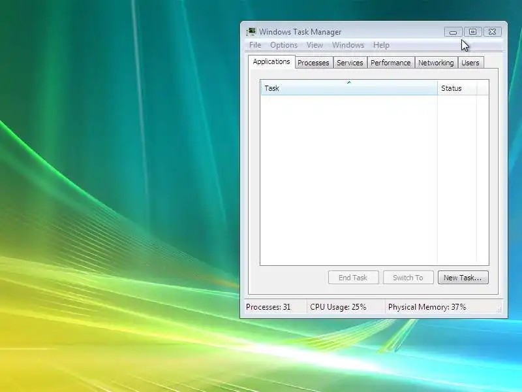Viewport: 522px width, 392px height.
Task: Click the window resize grip corner
Action: (x=499, y=310)
